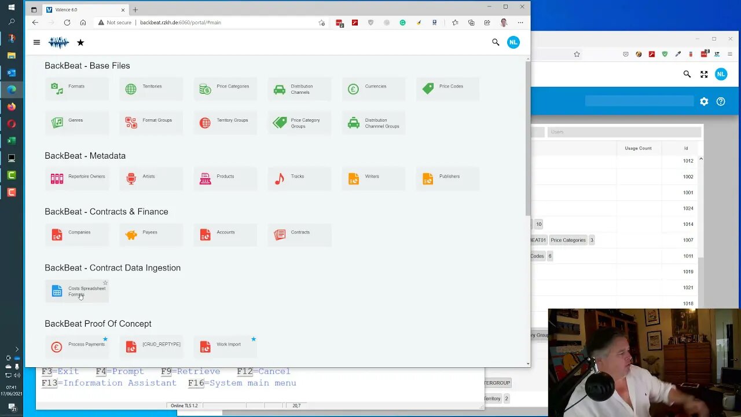741x417 pixels.
Task: Click F16=System main menu in terminal
Action: [x=242, y=383]
